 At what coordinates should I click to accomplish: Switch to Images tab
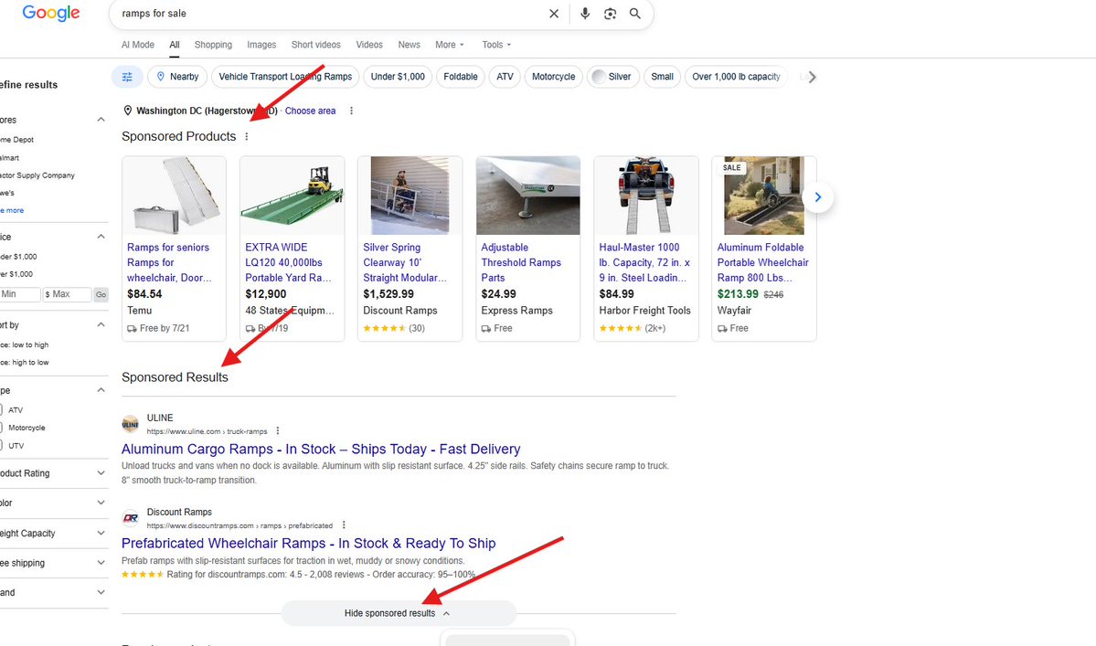[261, 45]
